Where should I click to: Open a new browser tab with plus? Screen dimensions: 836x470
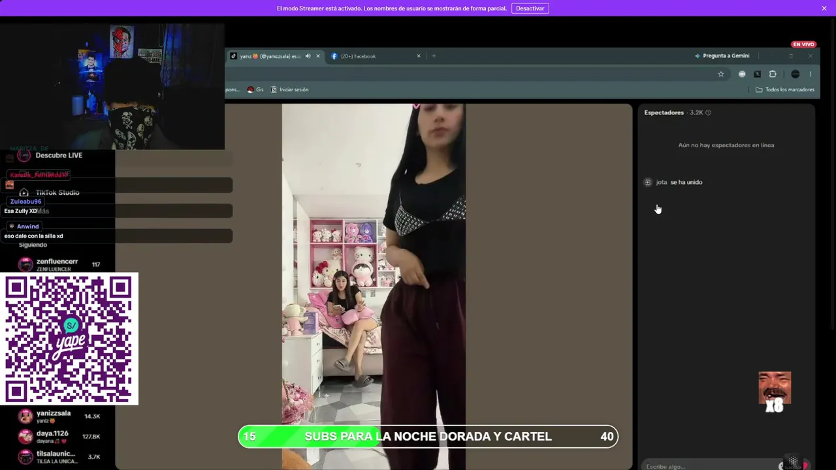(x=434, y=56)
